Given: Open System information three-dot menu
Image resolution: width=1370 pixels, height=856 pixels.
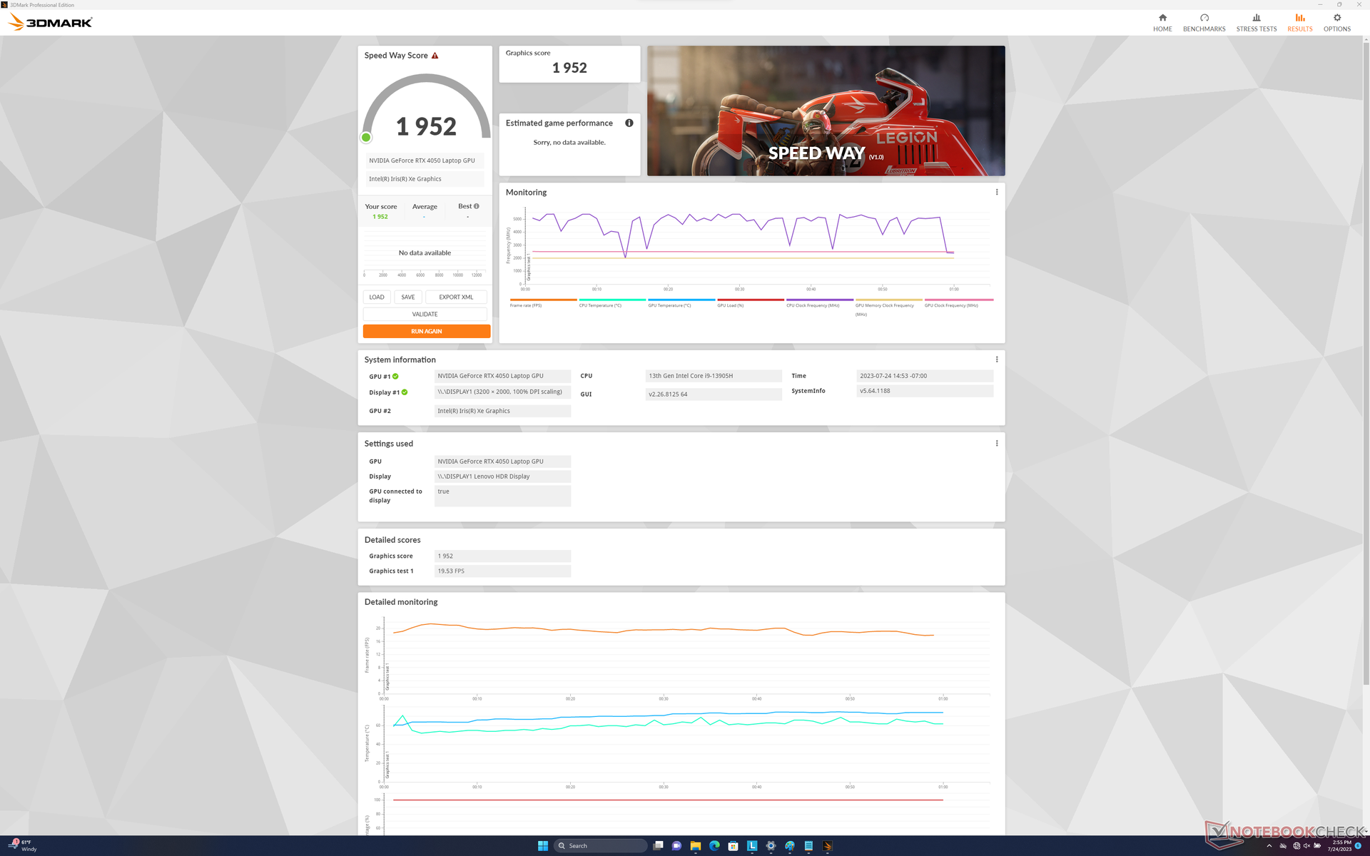Looking at the screenshot, I should point(997,360).
